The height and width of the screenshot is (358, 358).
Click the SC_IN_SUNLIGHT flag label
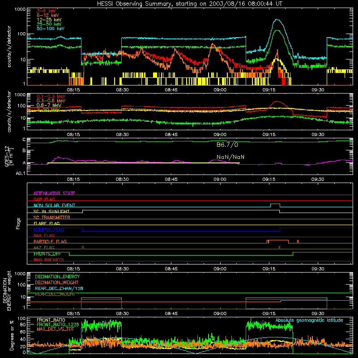(x=51, y=211)
